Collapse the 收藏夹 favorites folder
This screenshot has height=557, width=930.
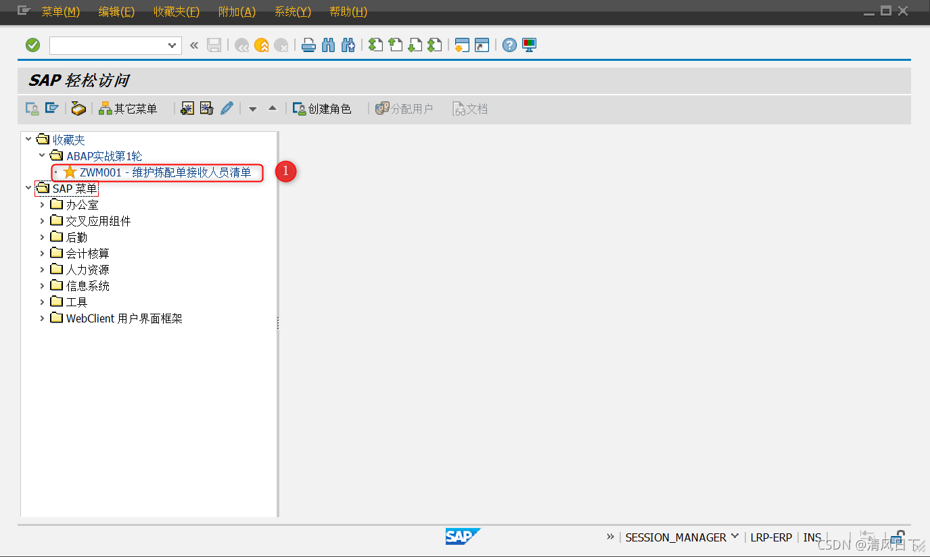pos(28,140)
